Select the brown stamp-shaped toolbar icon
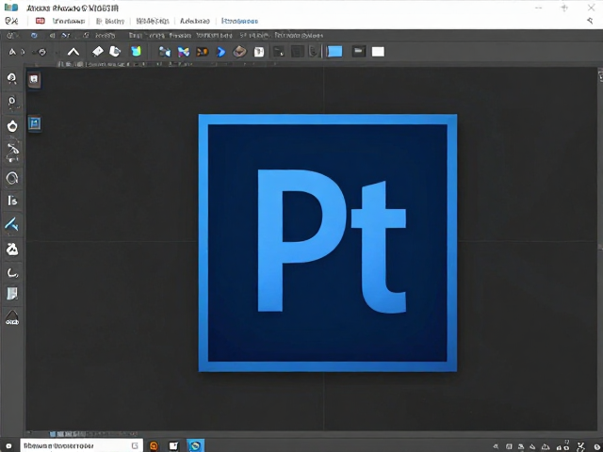This screenshot has height=452, width=603. point(239,52)
